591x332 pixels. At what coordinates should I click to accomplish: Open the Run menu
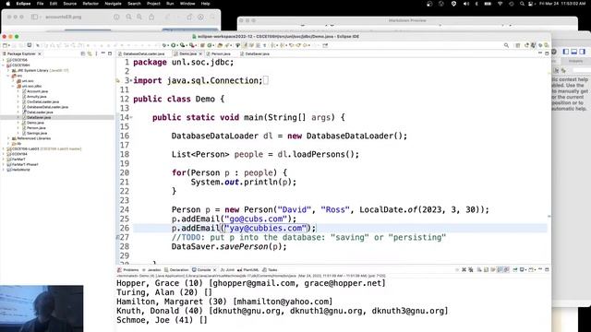(170, 4)
